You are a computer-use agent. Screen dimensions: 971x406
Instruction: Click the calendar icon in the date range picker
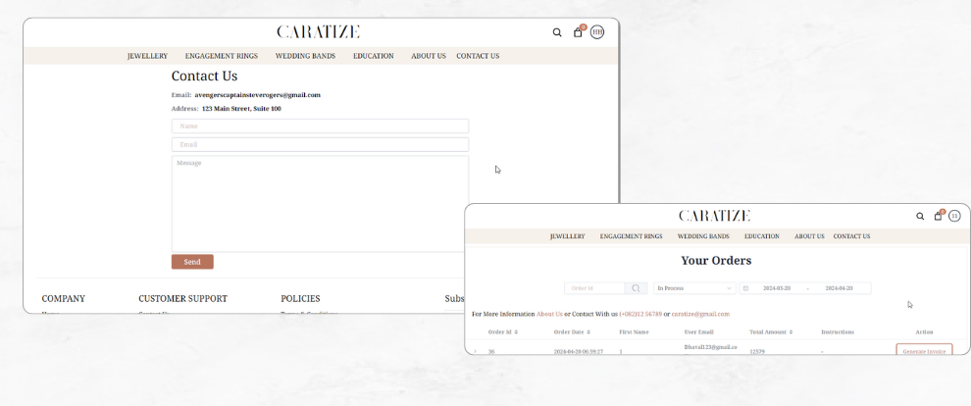pos(745,288)
